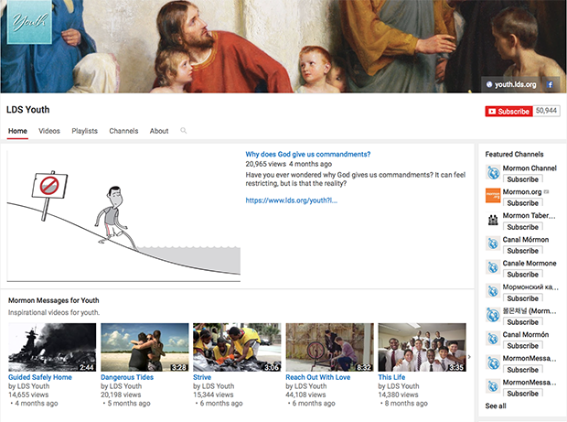The width and height of the screenshot is (567, 422).
Task: Click the orange Mormon.org avatar icon
Action: coord(493,196)
